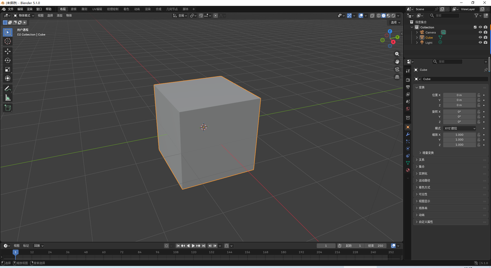Expand the Light item in the outliner
491x268 pixels.
click(417, 42)
